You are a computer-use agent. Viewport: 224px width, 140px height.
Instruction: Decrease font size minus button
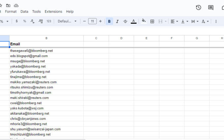pyautogui.click(x=84, y=21)
